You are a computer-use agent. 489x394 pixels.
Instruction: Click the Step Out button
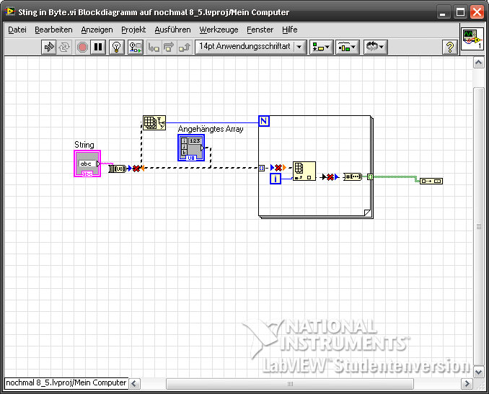point(185,48)
